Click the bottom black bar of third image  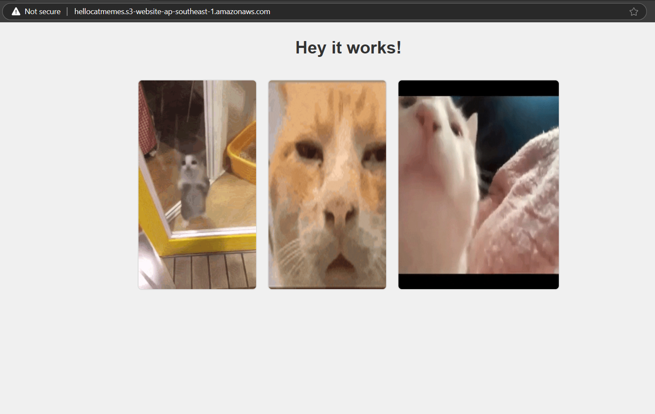pos(478,281)
